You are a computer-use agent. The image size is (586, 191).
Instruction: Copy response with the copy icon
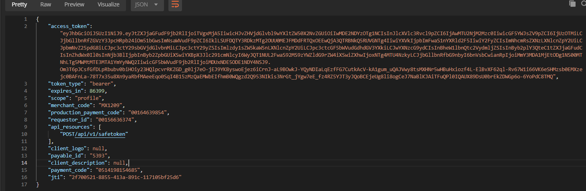coord(572,4)
